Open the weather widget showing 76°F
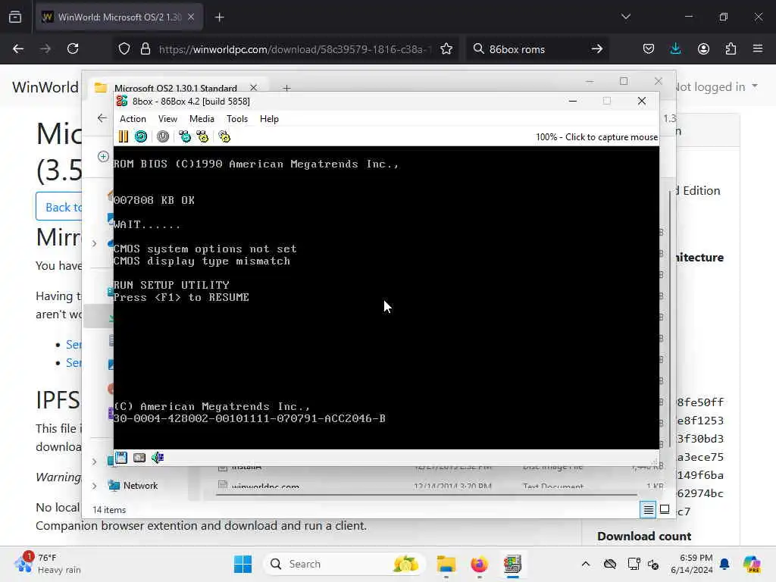Viewport: 776px width, 582px height. [48, 564]
